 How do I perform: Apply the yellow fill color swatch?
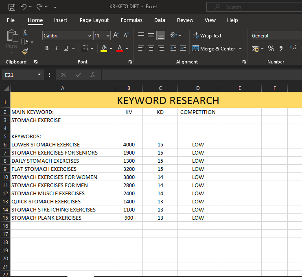(104, 49)
